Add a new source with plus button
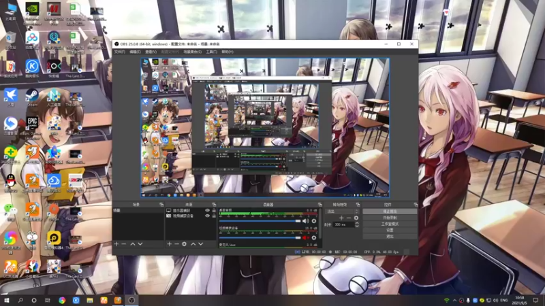 pos(169,244)
